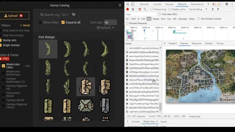Viewport: 235px width, 132px height.
Task: Click the Riverend map preview image
Action: 200,76
